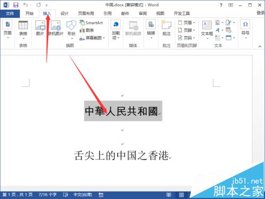Select the 插入 (Insert) tab

(x=47, y=13)
